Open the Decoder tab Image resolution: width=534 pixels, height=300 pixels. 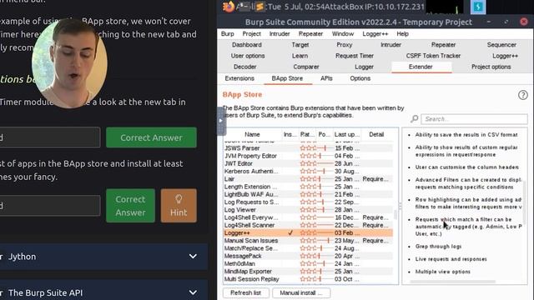pos(244,67)
